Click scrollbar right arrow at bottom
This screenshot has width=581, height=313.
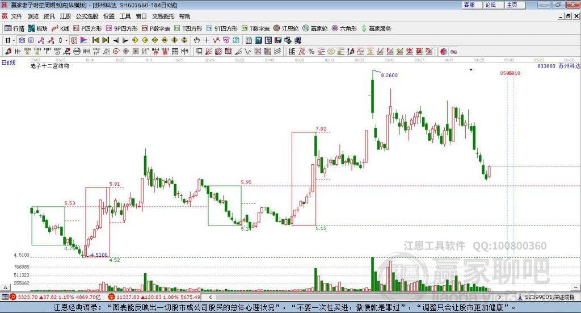click(x=499, y=297)
